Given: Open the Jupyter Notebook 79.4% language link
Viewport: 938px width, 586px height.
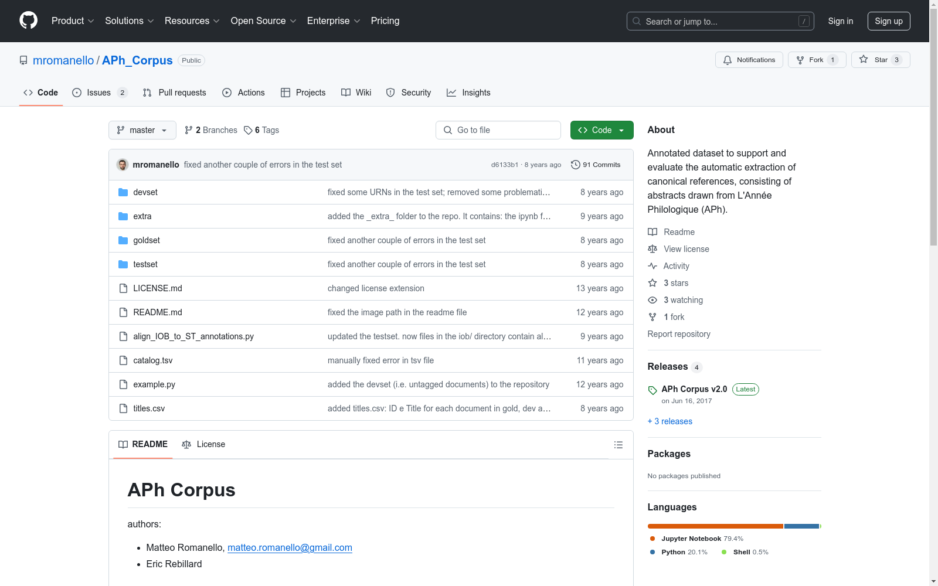Looking at the screenshot, I should [x=696, y=539].
